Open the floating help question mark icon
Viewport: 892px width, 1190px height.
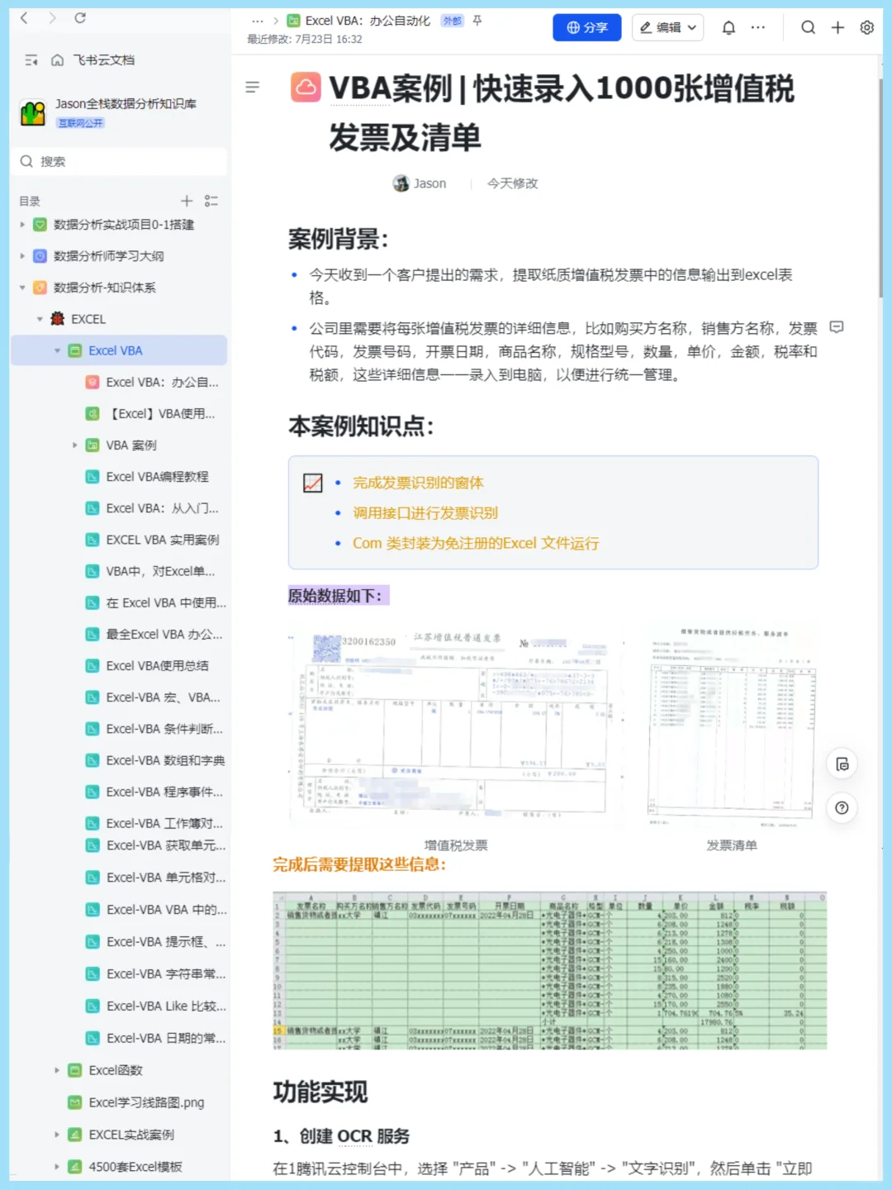[x=842, y=808]
